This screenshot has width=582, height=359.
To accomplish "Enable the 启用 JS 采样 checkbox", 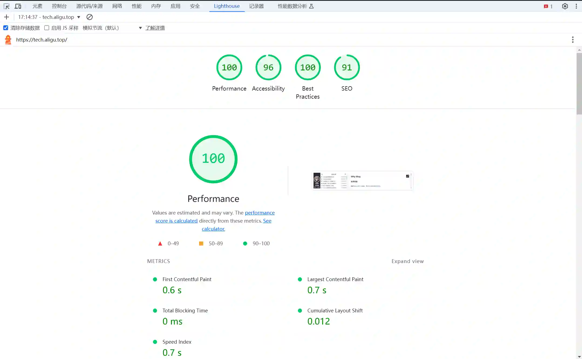I will [x=47, y=28].
